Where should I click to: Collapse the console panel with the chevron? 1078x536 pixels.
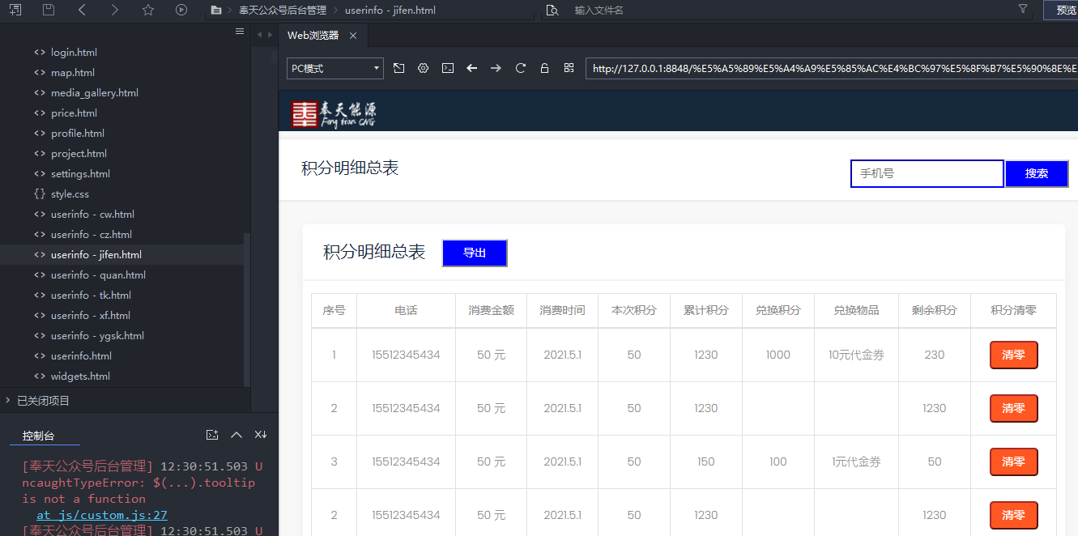(236, 435)
